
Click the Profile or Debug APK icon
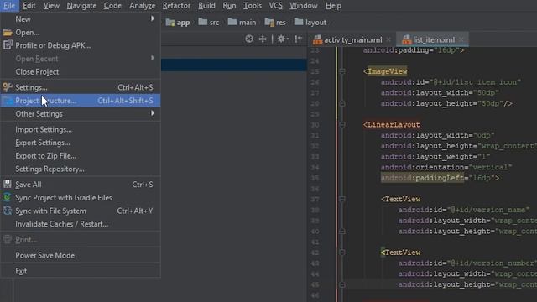point(8,44)
